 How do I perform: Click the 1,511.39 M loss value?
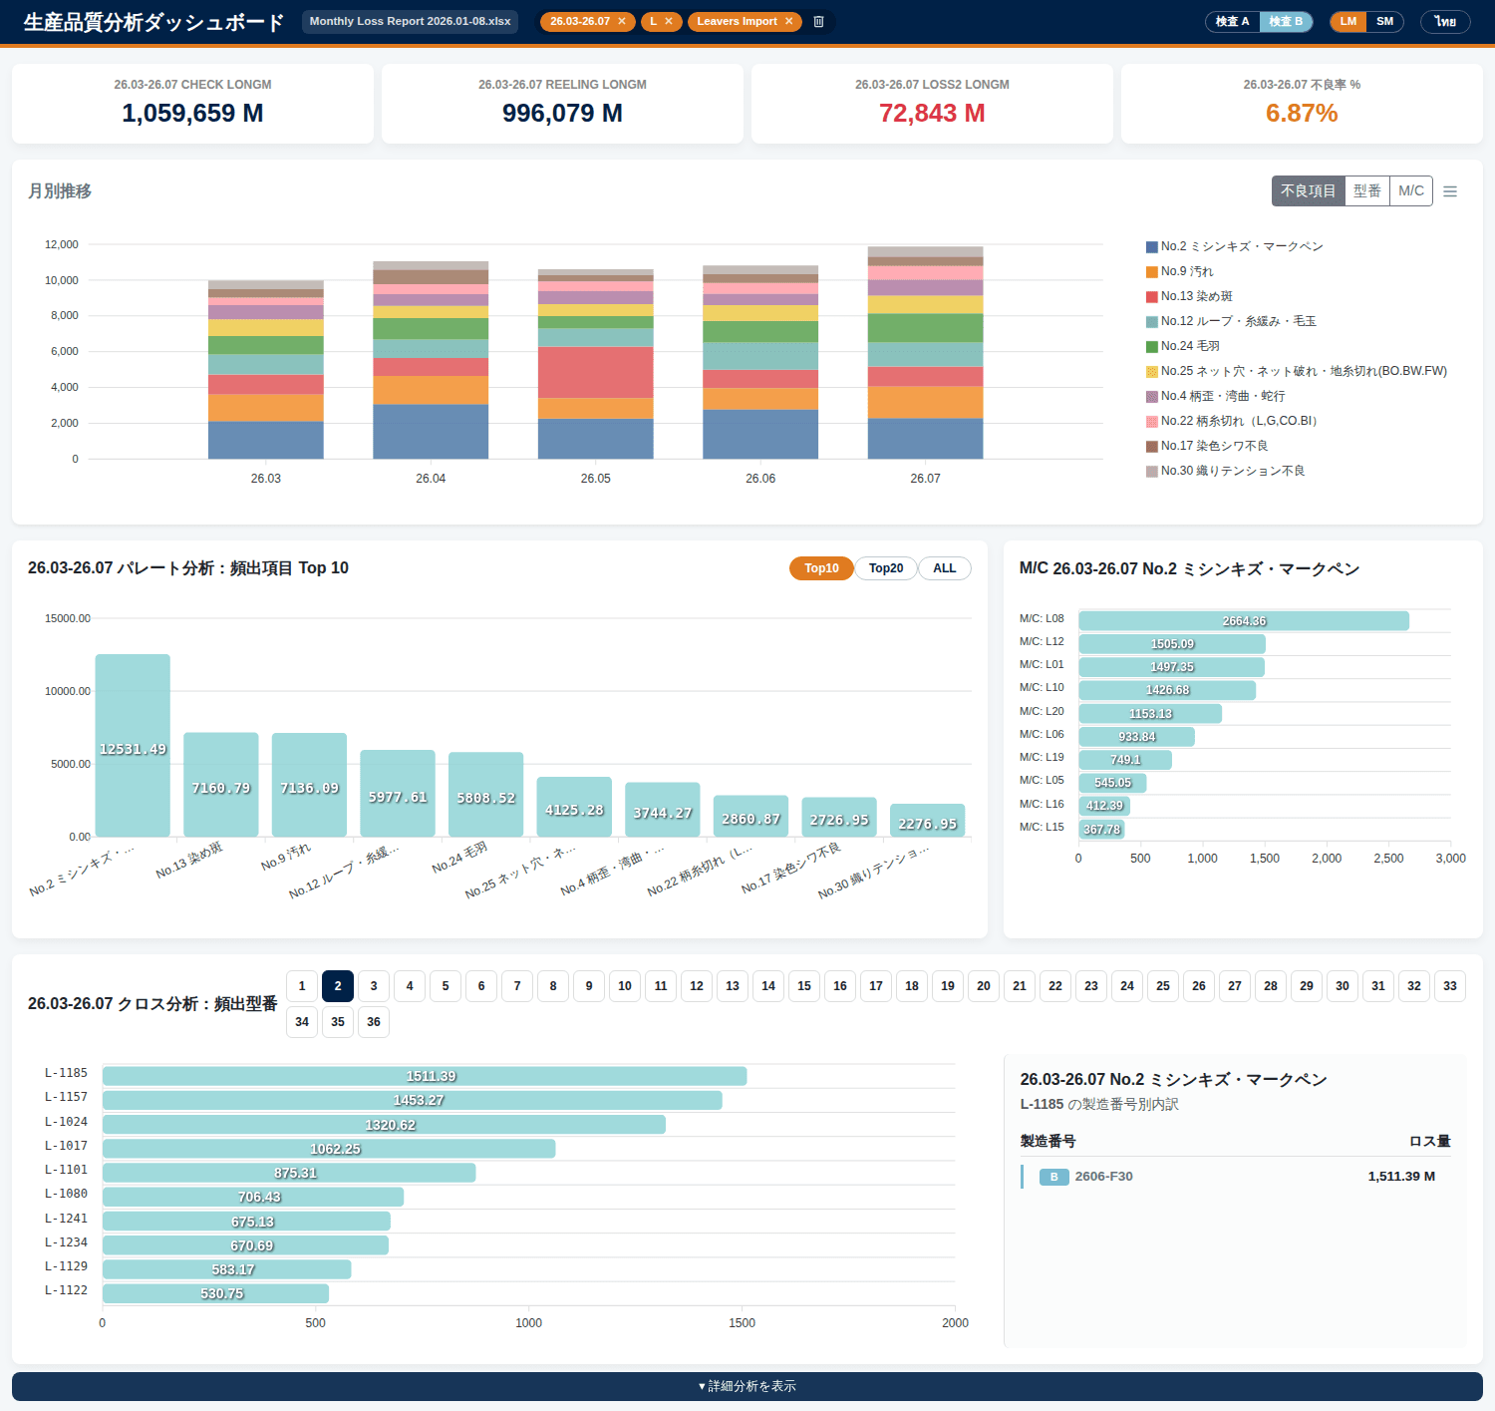click(1401, 1177)
